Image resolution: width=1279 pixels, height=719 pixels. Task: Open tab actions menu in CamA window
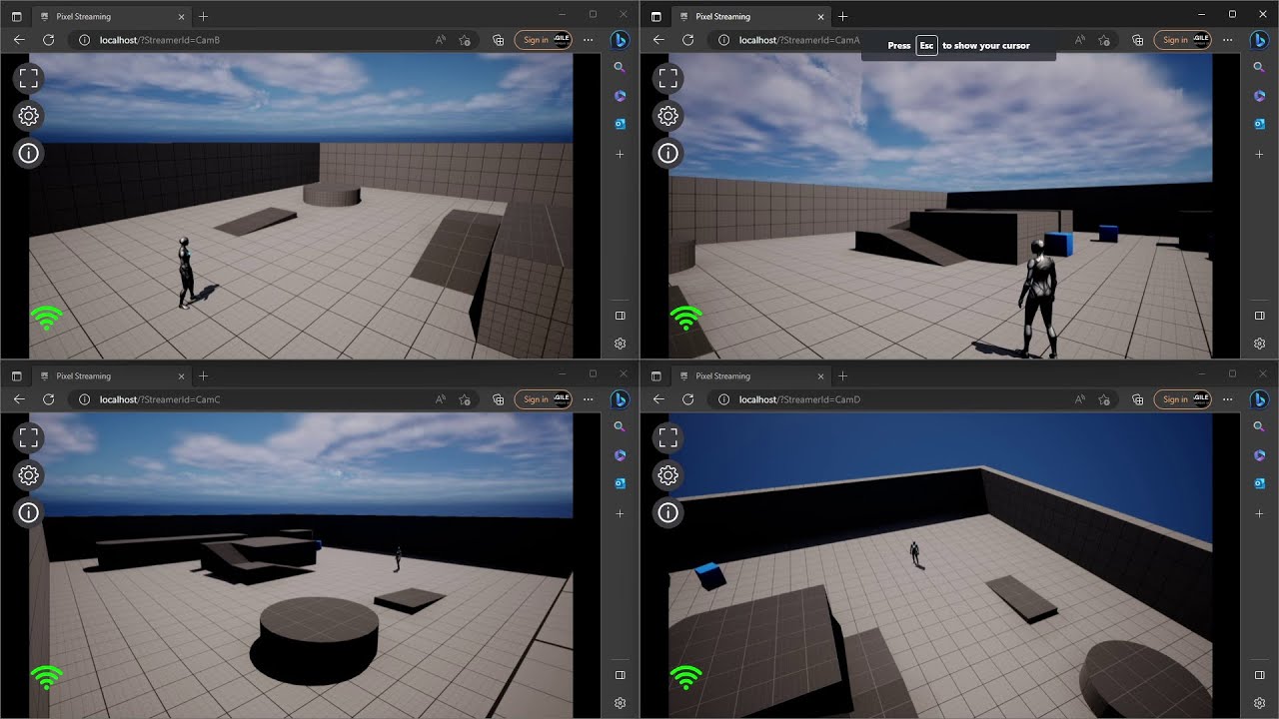(x=655, y=16)
